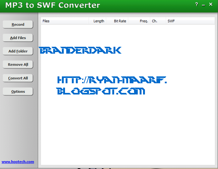
Task: Sort list by Files column header
Action: pyautogui.click(x=65, y=21)
